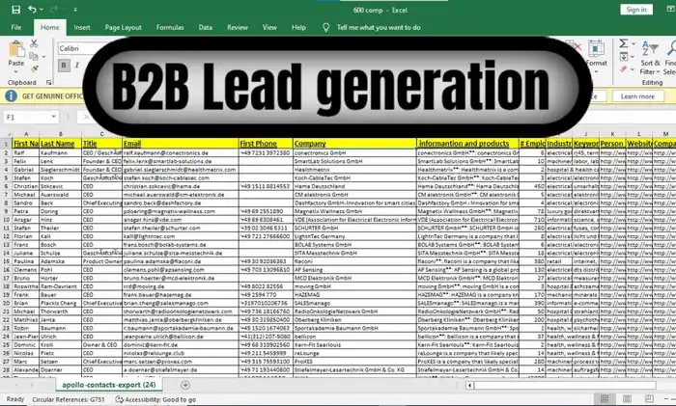Switch to Page Break Preview
This screenshot has height=406, width=676.
point(649,398)
